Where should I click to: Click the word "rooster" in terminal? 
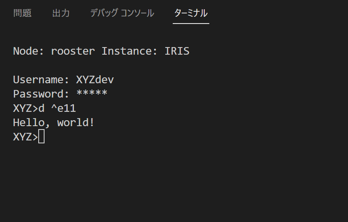tap(73, 51)
